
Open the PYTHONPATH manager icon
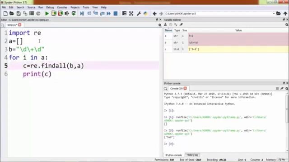click(x=145, y=13)
